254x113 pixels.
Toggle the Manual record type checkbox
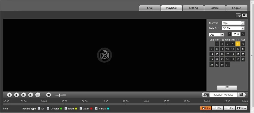click(96, 108)
